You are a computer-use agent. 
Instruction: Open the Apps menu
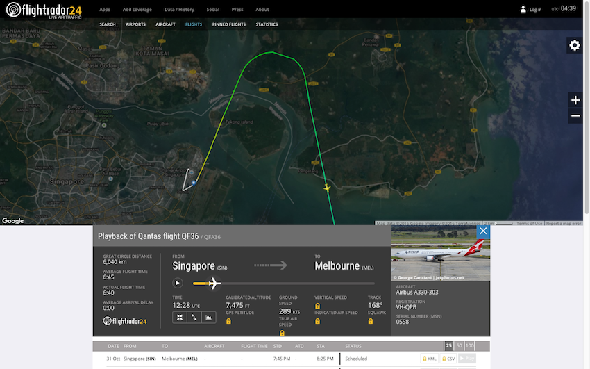tap(105, 10)
